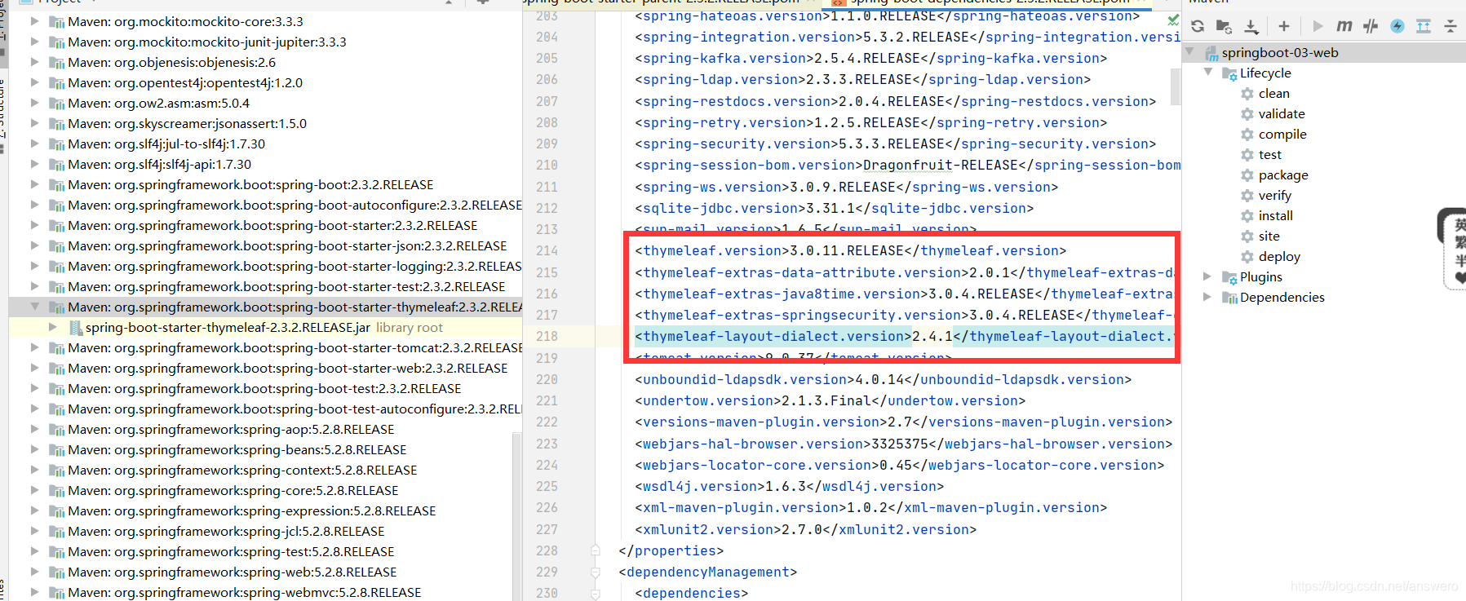Screen dimensions: 1466x601
Task: Fold the dependencies block at line 230
Action: pos(596,594)
